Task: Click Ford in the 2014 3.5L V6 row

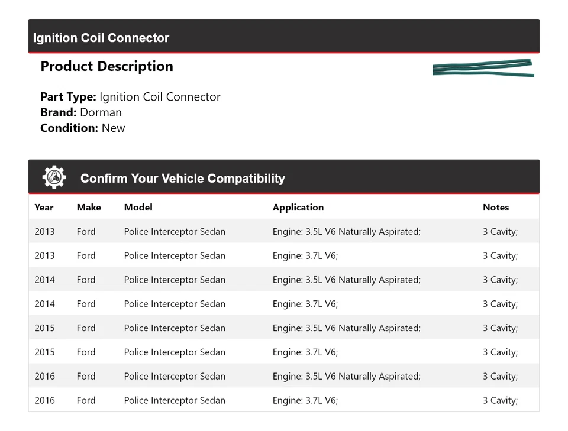Action: [x=86, y=280]
